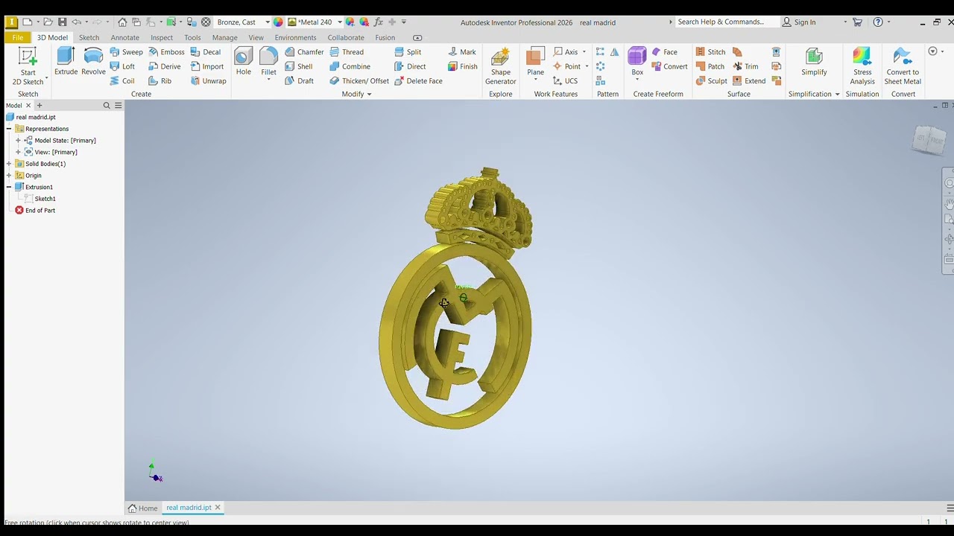The width and height of the screenshot is (954, 536).
Task: Add a new browser panel with plus
Action: [40, 106]
